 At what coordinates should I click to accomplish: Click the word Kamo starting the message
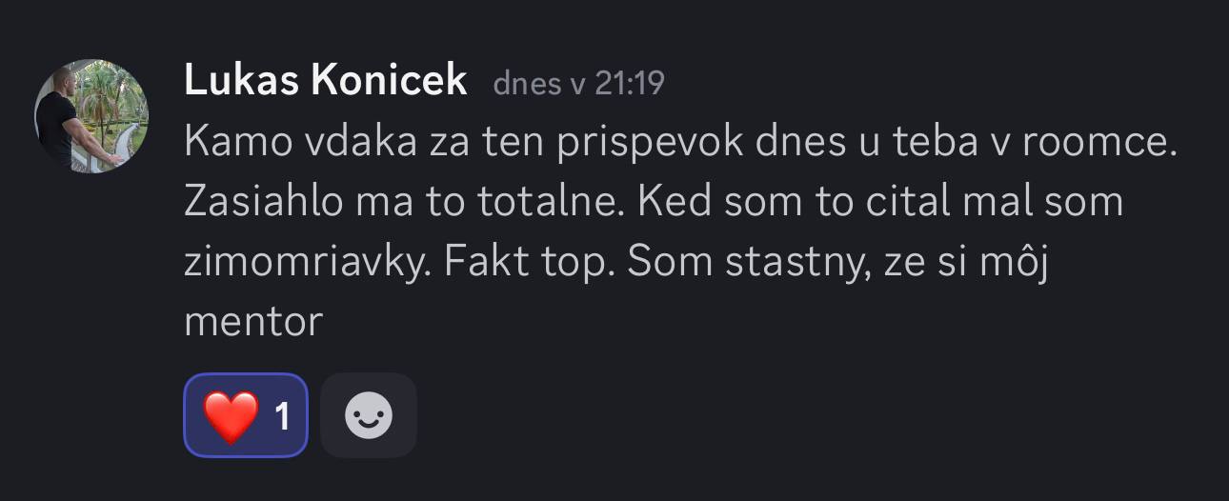(237, 143)
